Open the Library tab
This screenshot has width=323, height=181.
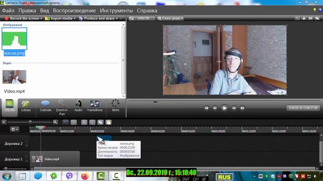click(x=26, y=106)
